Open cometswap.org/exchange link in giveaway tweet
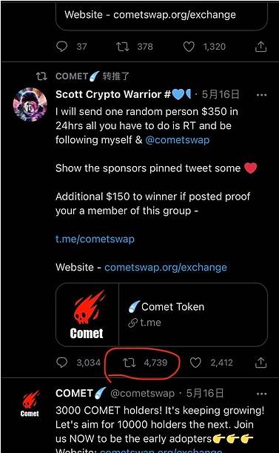The width and height of the screenshot is (279, 453). point(166,268)
